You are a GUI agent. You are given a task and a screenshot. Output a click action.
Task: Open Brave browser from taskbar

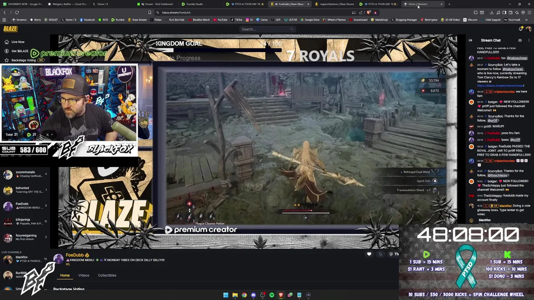pyautogui.click(x=281, y=295)
